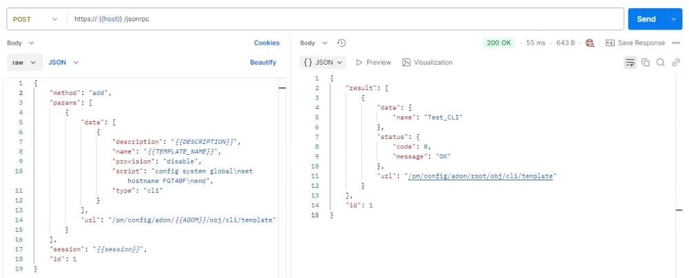Click the Send button
Image resolution: width=689 pixels, height=278 pixels.
pos(646,19)
